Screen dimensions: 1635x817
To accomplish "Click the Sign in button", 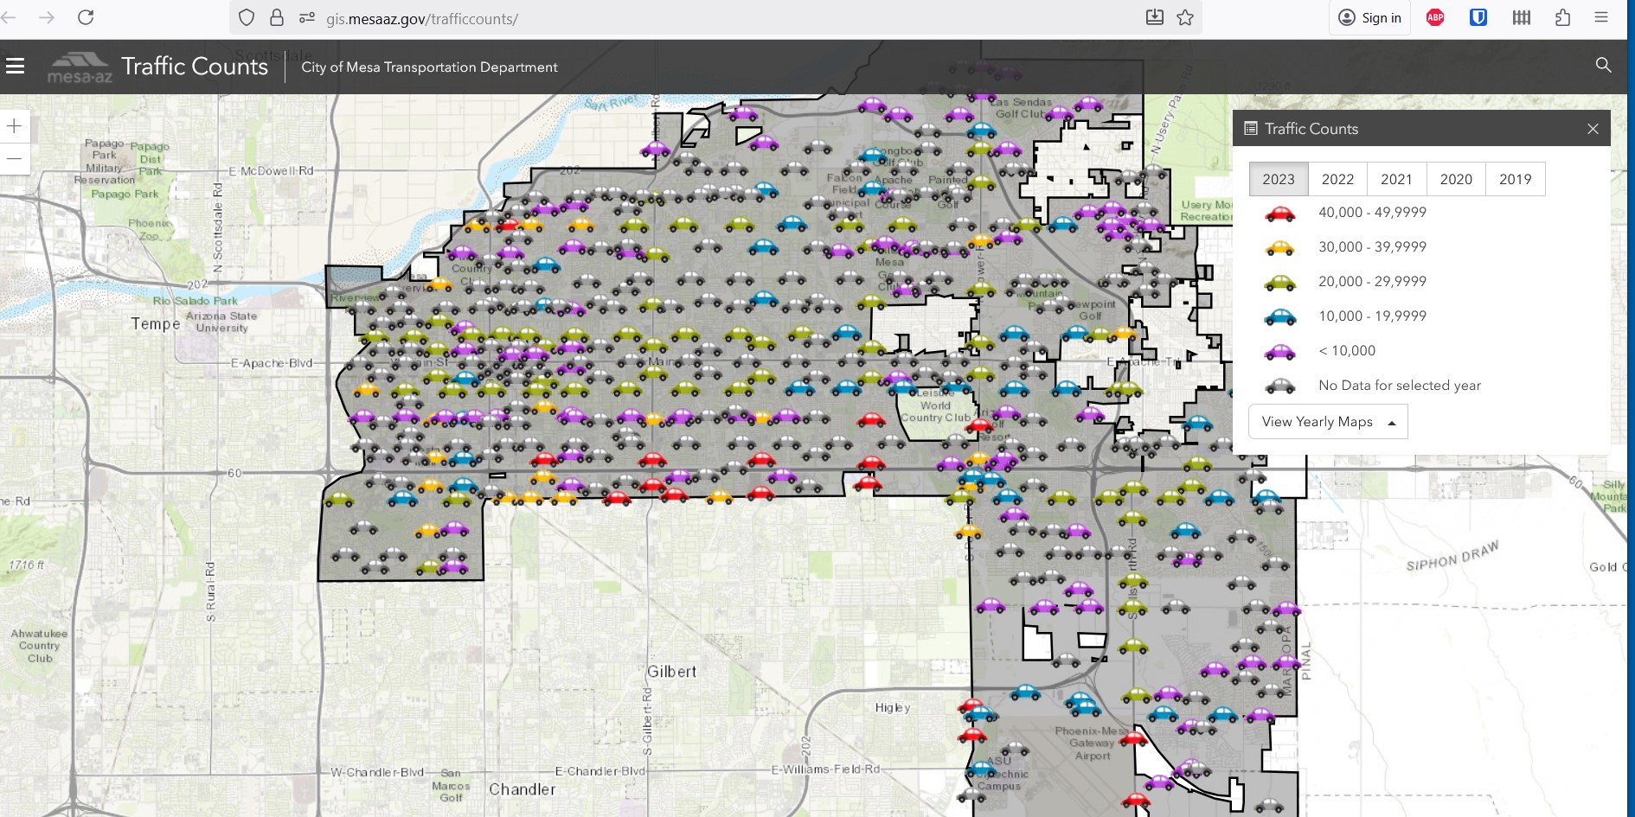I will tap(1369, 17).
